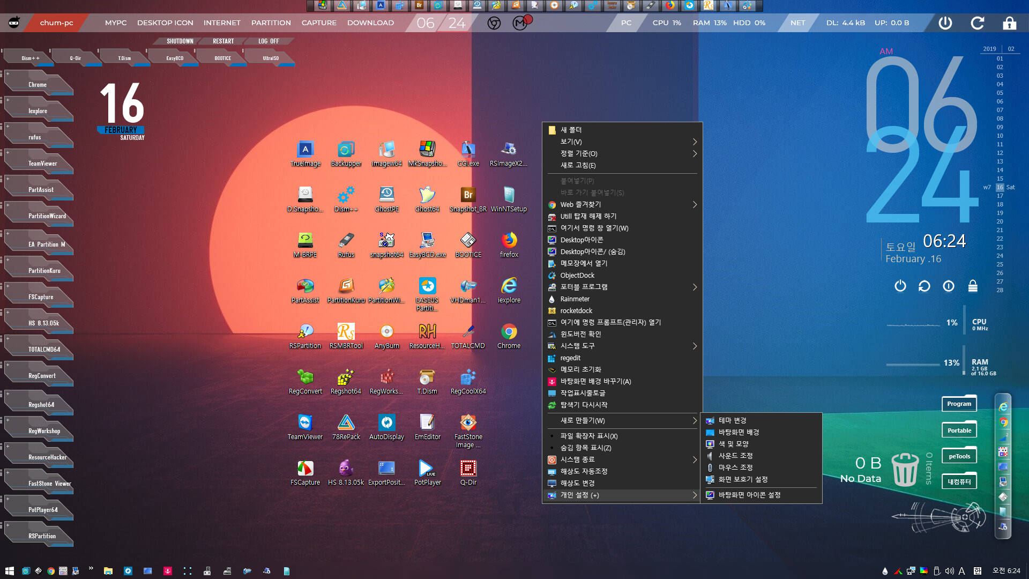Open the MYPC top bar link
1029x579 pixels.
pyautogui.click(x=116, y=23)
